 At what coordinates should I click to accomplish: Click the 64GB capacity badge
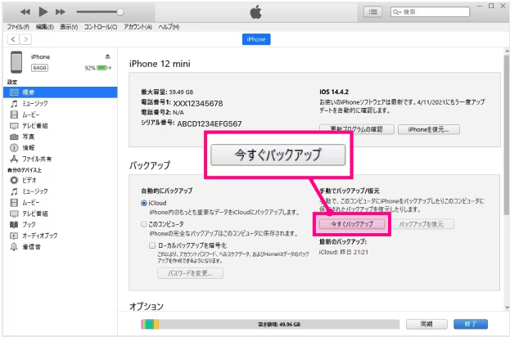tap(39, 68)
